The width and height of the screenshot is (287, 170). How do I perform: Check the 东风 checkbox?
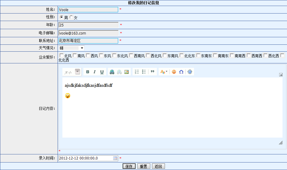pyautogui.click(x=101, y=55)
